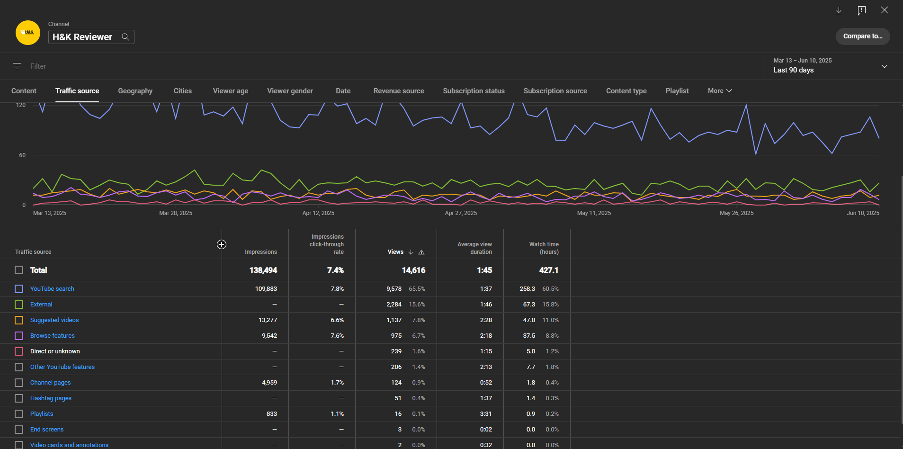Click the warning triangle next to Views
Image resolution: width=903 pixels, height=449 pixels.
(421, 252)
